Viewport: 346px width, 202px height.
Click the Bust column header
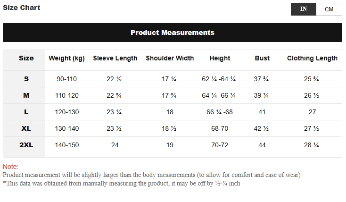[x=262, y=58]
